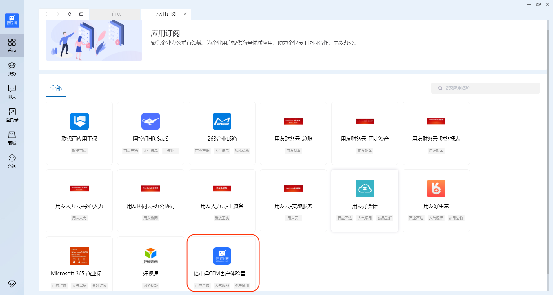
Task: Open the 聊天 chat icon
Action: click(x=12, y=92)
